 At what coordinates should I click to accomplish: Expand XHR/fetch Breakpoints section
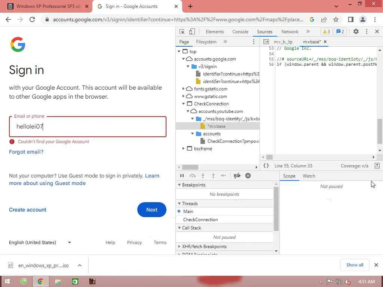179,247
